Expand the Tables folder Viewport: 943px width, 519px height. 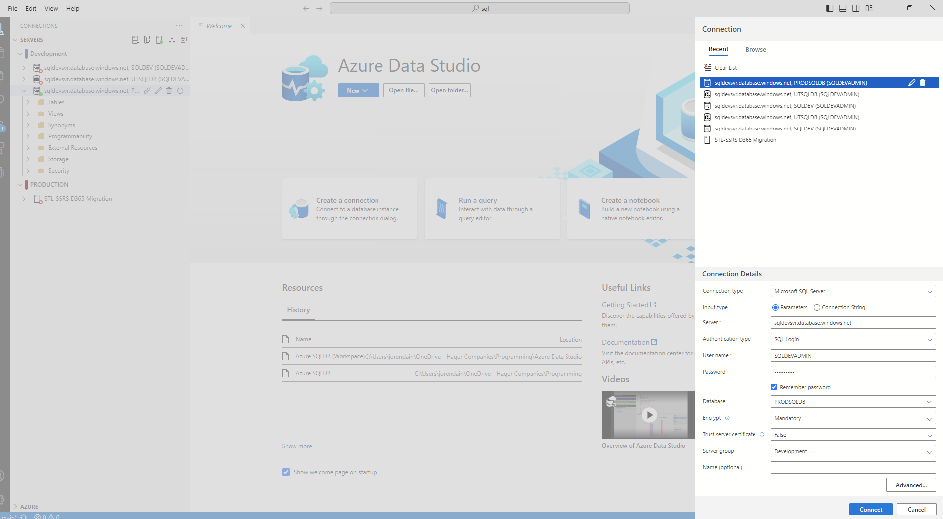click(x=28, y=102)
